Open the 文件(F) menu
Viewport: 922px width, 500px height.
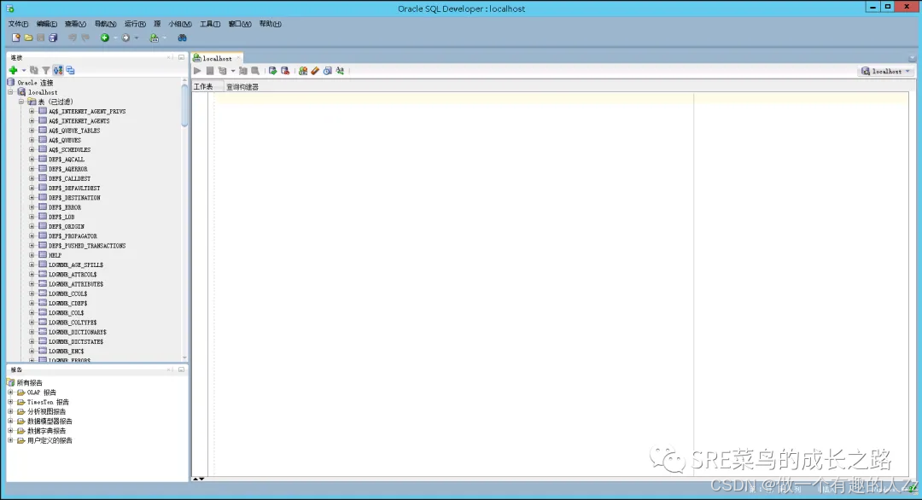(x=18, y=24)
